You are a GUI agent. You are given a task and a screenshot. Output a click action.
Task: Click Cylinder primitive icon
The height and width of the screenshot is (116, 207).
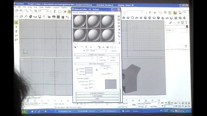click(x=149, y=18)
